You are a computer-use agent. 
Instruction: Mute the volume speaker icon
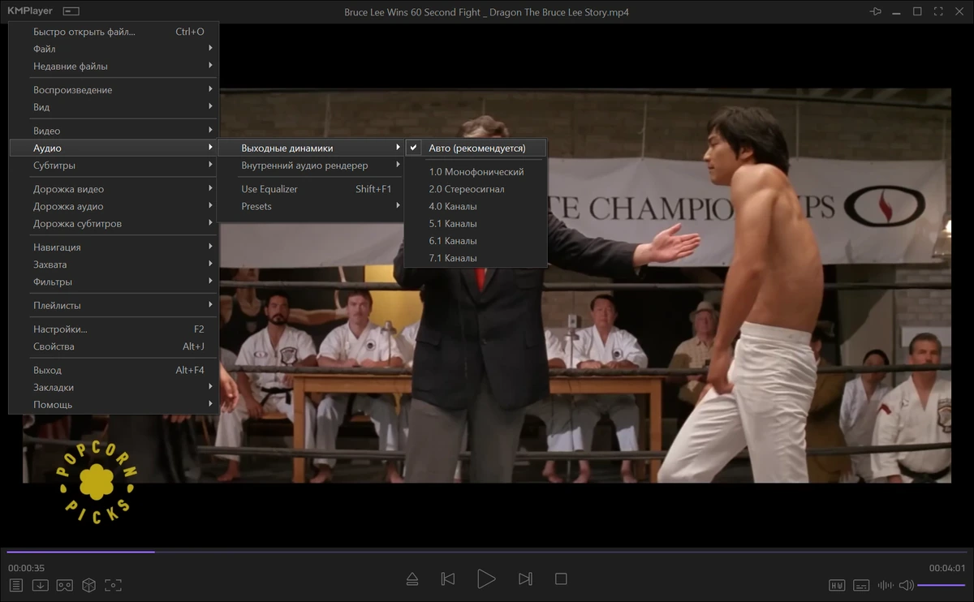pyautogui.click(x=907, y=585)
